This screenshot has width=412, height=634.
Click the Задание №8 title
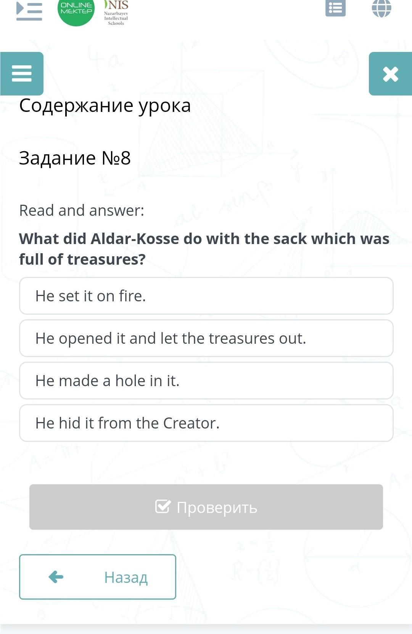point(75,158)
